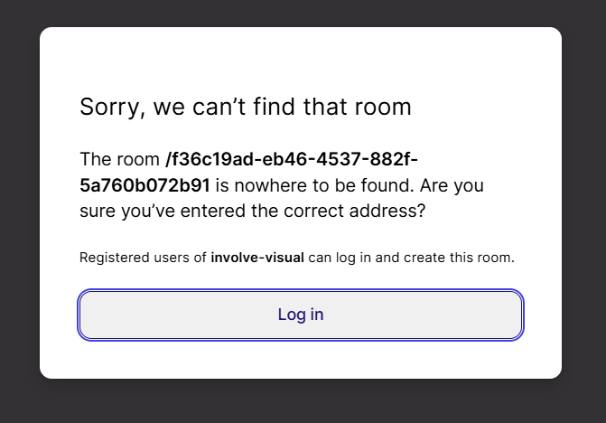Image resolution: width=606 pixels, height=423 pixels.
Task: Click empty white space above the heading
Action: tap(301, 60)
